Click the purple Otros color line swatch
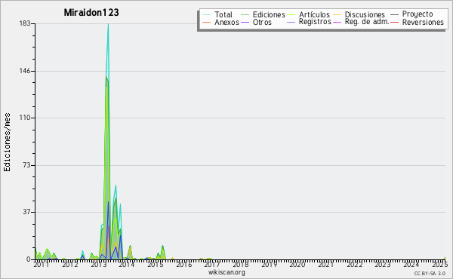 [x=245, y=22]
